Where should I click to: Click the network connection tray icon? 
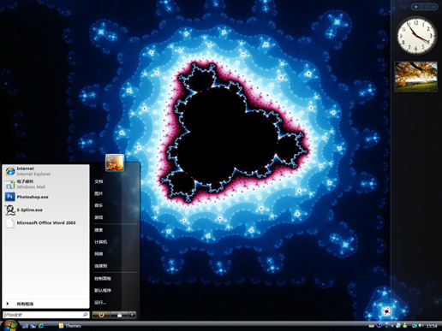point(415,325)
